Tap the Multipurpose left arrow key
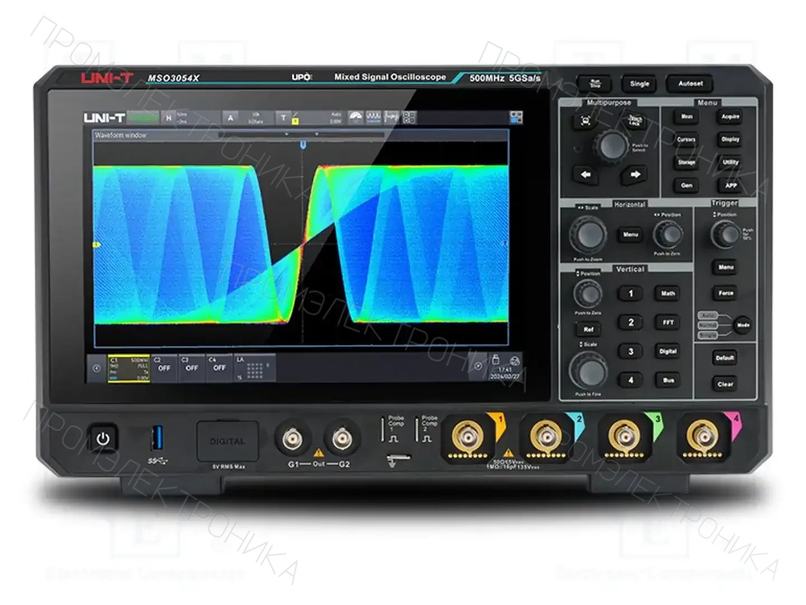Viewport: 806px width, 605px height. [x=585, y=174]
